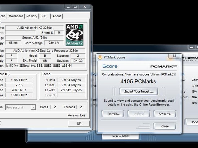Maximize the CPU-Z window
198x148 pixels.
pyautogui.click(x=75, y=7)
